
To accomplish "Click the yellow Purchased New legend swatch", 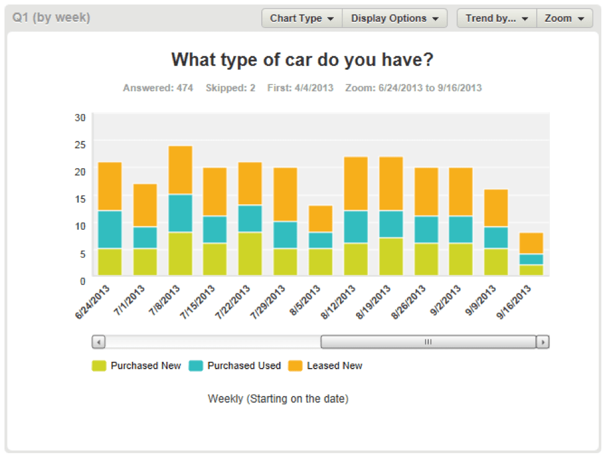I will (x=100, y=366).
